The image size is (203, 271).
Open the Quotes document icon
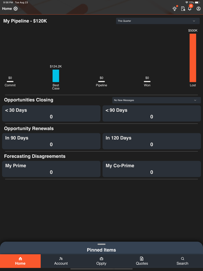(x=142, y=261)
